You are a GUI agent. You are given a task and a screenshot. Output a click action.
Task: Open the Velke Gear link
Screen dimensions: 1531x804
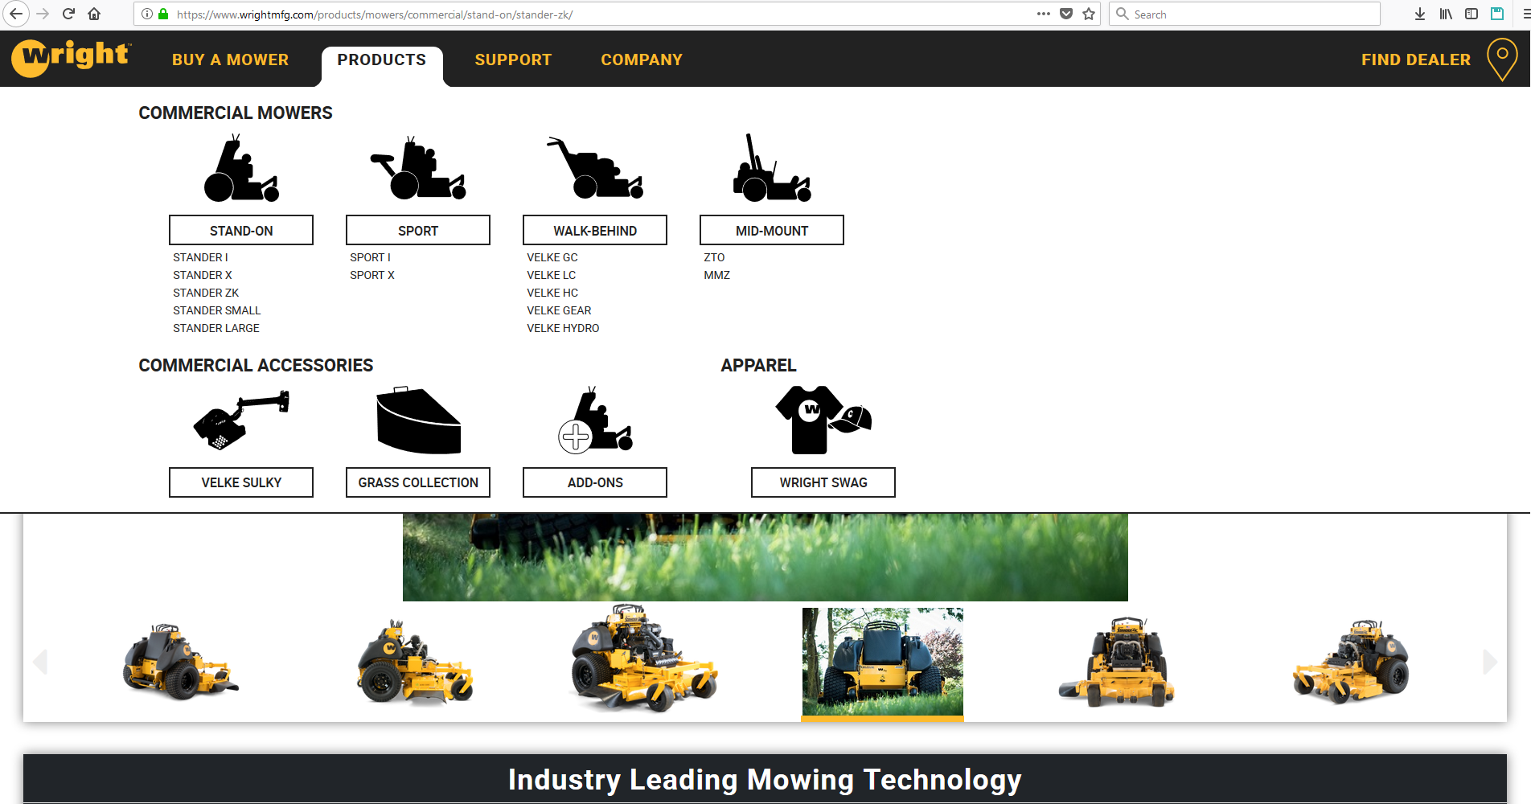click(x=559, y=310)
